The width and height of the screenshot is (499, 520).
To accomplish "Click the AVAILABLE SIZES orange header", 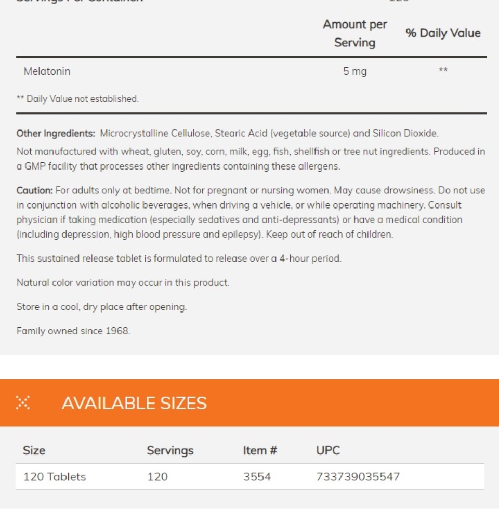I will [249, 402].
